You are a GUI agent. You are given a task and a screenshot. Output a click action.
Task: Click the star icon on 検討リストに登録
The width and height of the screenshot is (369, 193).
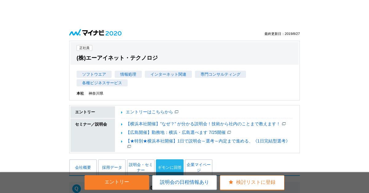pyautogui.click(x=231, y=182)
